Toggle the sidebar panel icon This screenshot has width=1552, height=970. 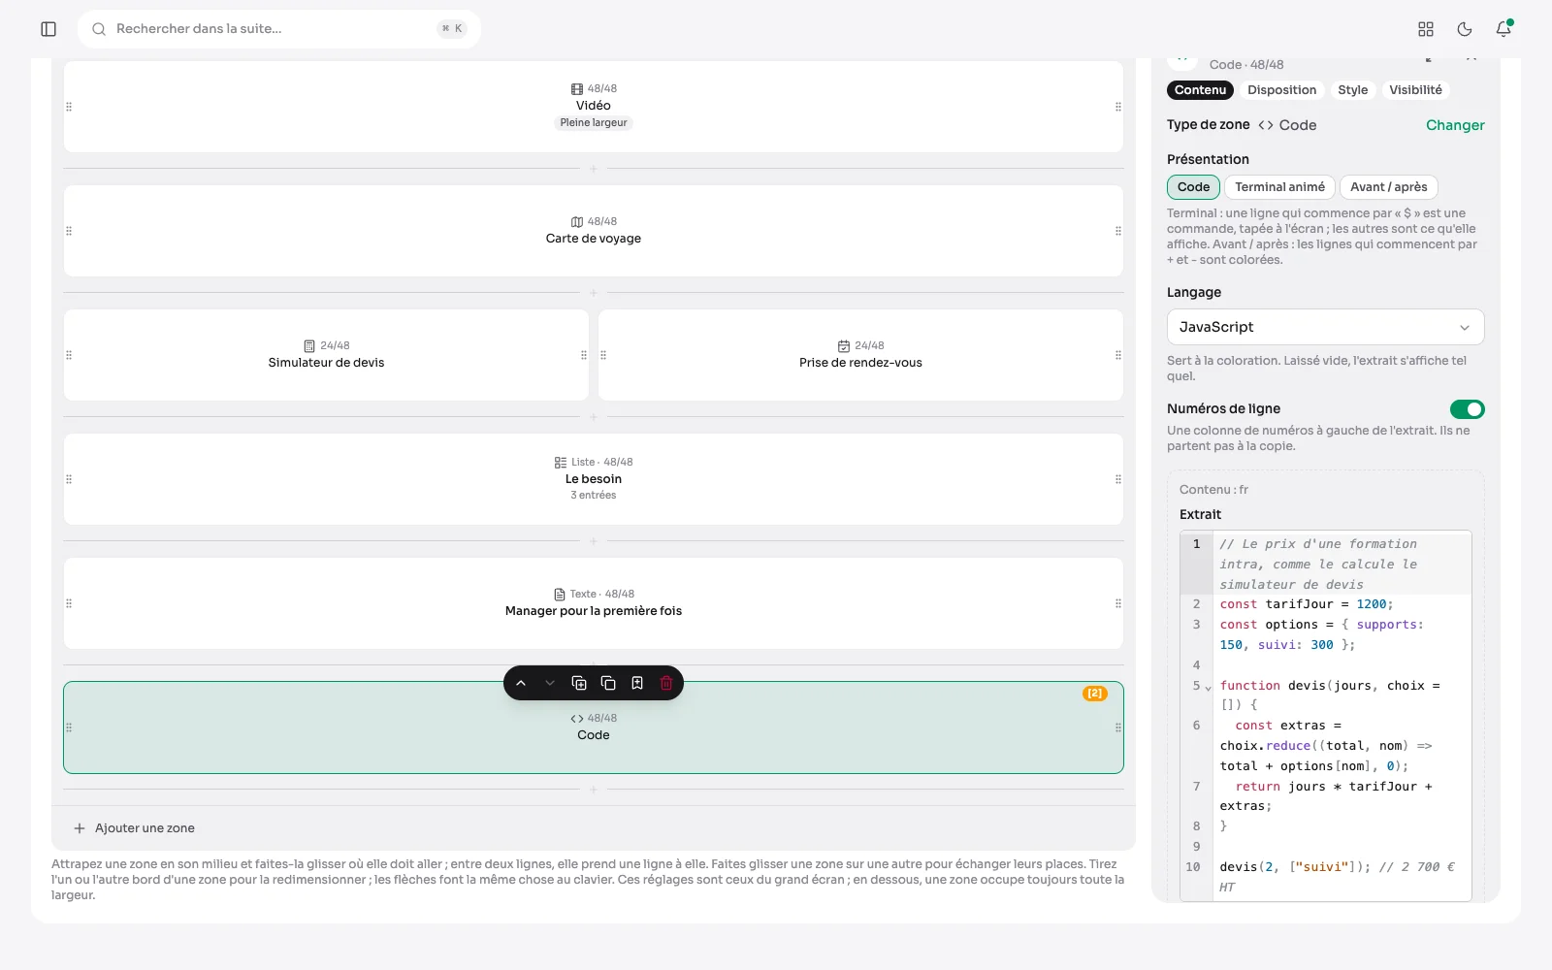[48, 29]
